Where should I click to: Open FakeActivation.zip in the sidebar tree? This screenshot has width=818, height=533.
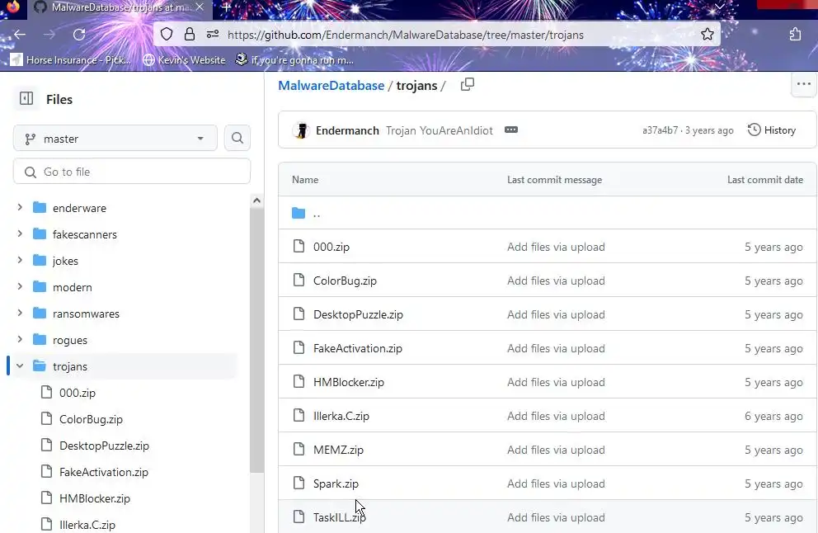[x=104, y=472]
